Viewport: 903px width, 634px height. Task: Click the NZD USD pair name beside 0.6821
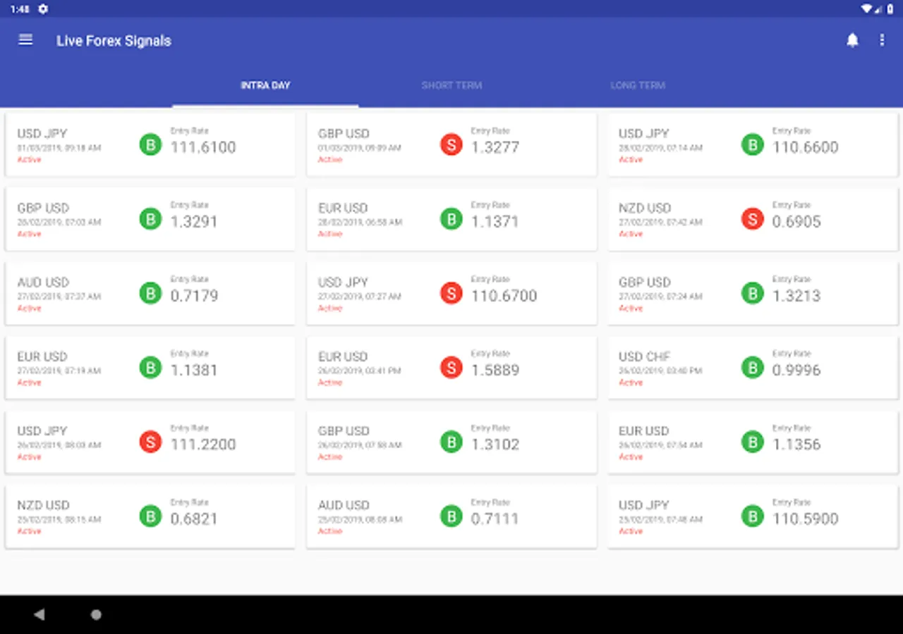pos(43,505)
